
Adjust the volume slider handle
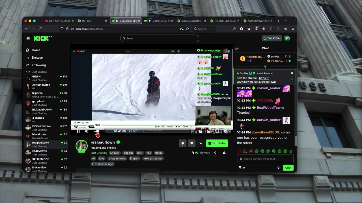97,131
